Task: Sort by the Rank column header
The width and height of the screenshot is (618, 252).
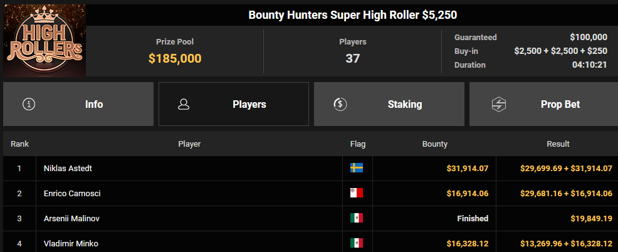Action: [x=19, y=144]
